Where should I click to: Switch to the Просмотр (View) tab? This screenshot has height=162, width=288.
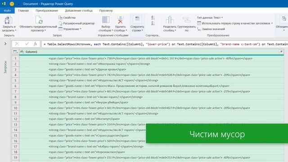coord(106,10)
